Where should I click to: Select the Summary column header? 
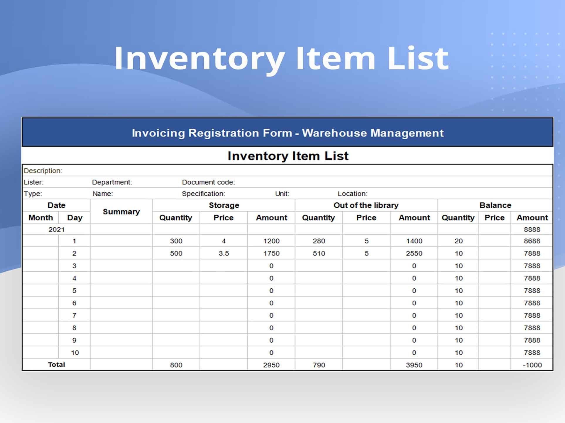click(121, 211)
